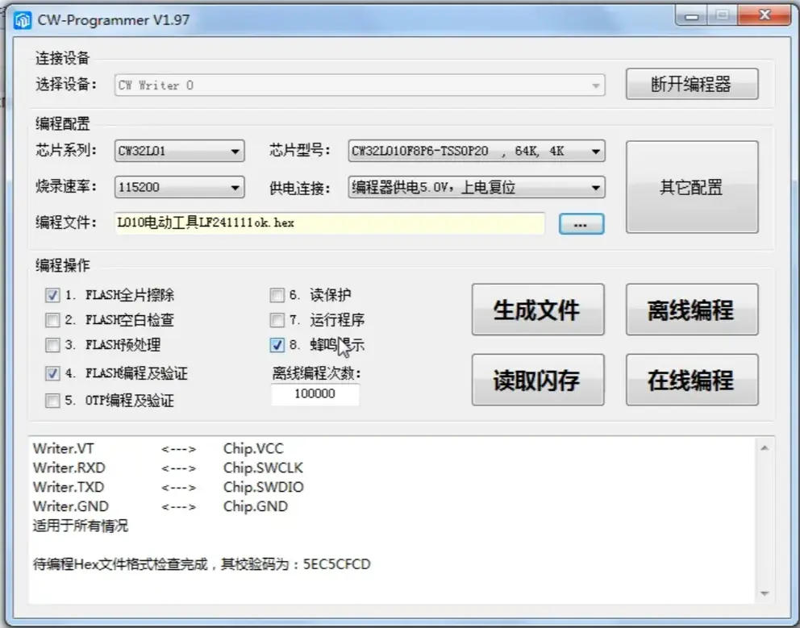The image size is (800, 628).
Task: Expand the 芯片系列 CW32L01 dropdown
Action: click(x=180, y=151)
